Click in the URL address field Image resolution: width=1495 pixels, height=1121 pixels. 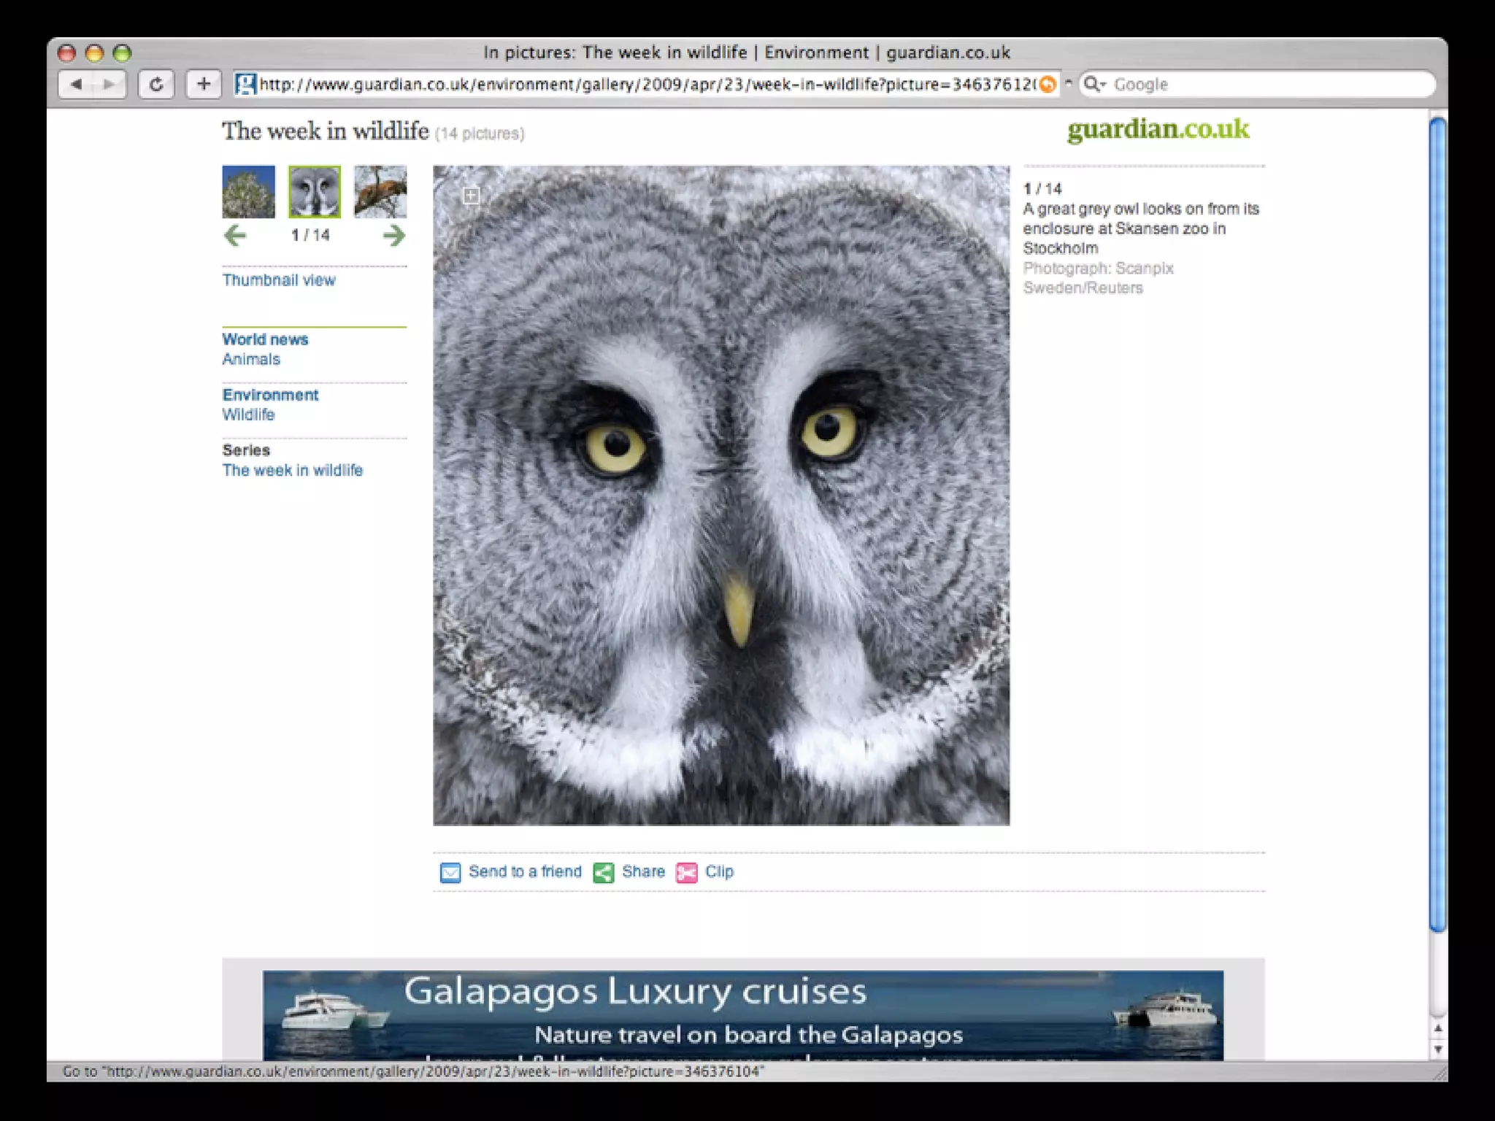[642, 84]
